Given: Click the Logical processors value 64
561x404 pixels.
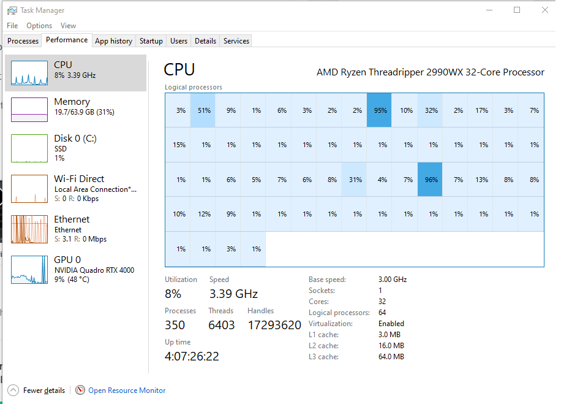Looking at the screenshot, I should click(382, 313).
